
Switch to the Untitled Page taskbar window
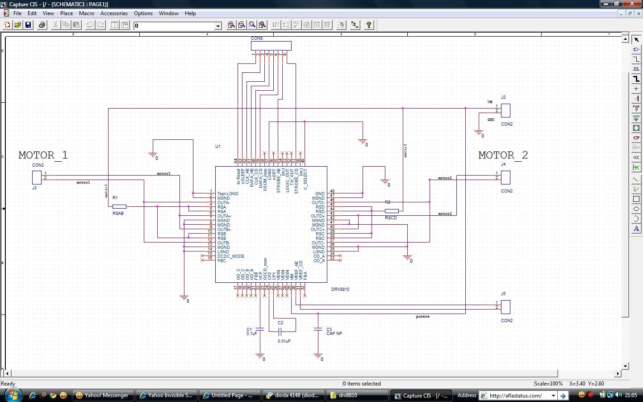230,395
